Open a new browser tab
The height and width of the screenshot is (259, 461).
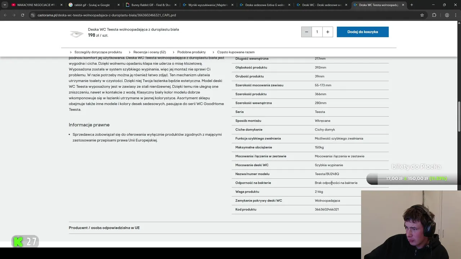tap(412, 5)
